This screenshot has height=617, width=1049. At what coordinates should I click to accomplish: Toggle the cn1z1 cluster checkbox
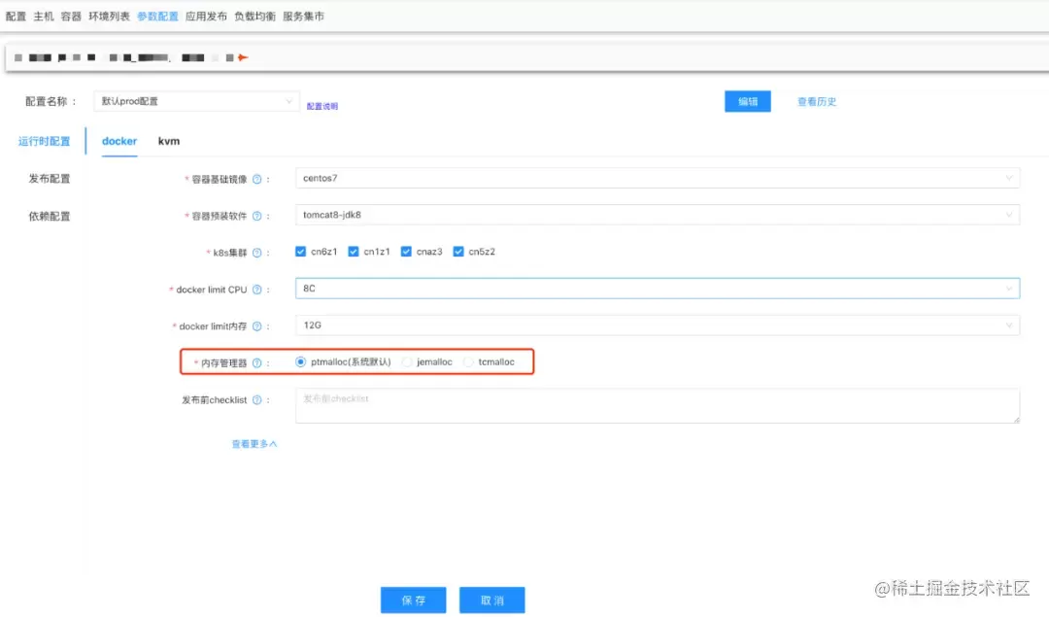click(x=354, y=252)
